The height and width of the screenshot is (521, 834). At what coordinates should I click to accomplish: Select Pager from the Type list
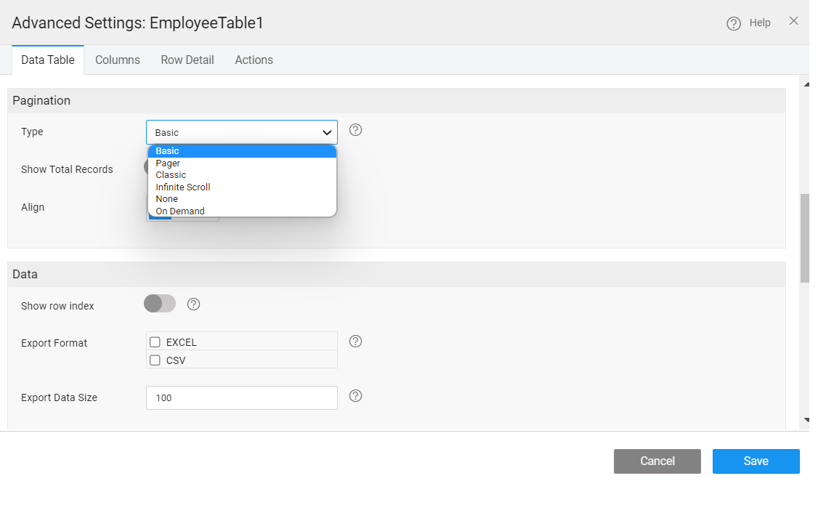pyautogui.click(x=168, y=163)
